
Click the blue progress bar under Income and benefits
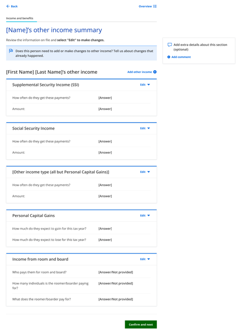[x=21, y=22]
